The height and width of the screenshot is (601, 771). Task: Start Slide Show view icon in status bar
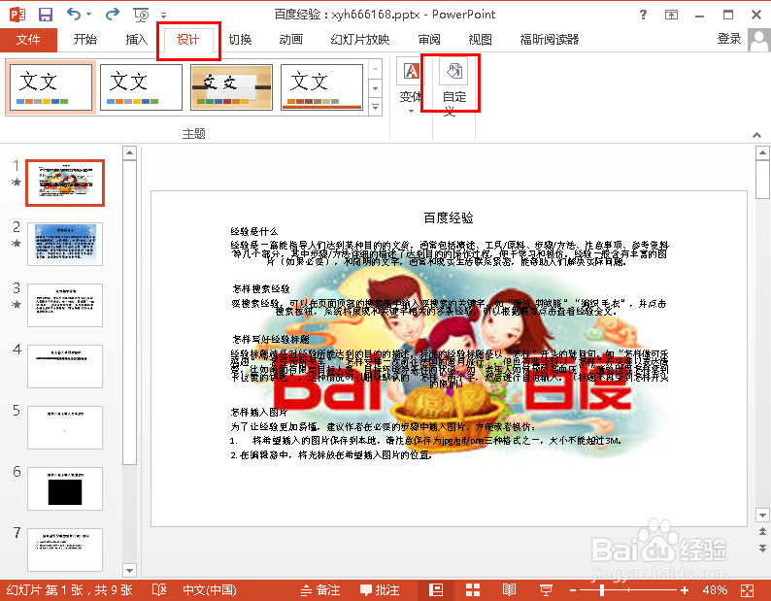point(546,589)
